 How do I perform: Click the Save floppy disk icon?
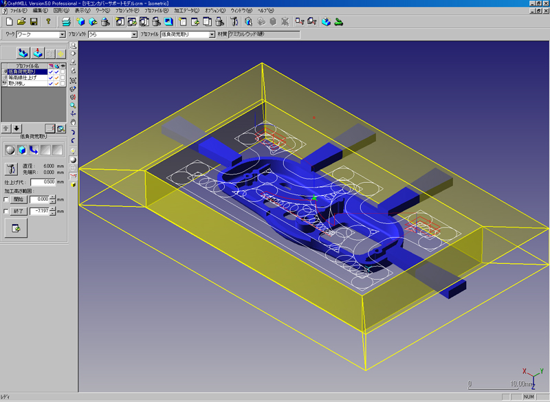(32, 22)
